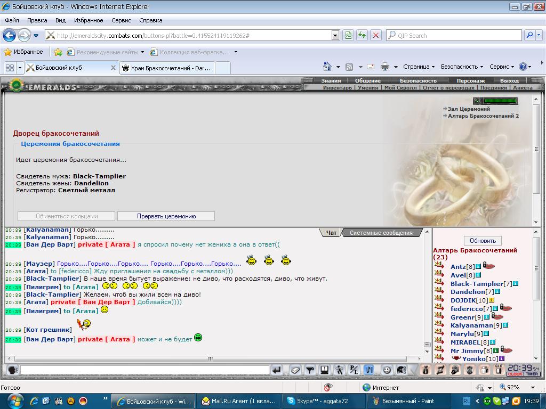The width and height of the screenshot is (546, 409).
Task: Open the address bar URL dropdown
Action: click(x=335, y=35)
